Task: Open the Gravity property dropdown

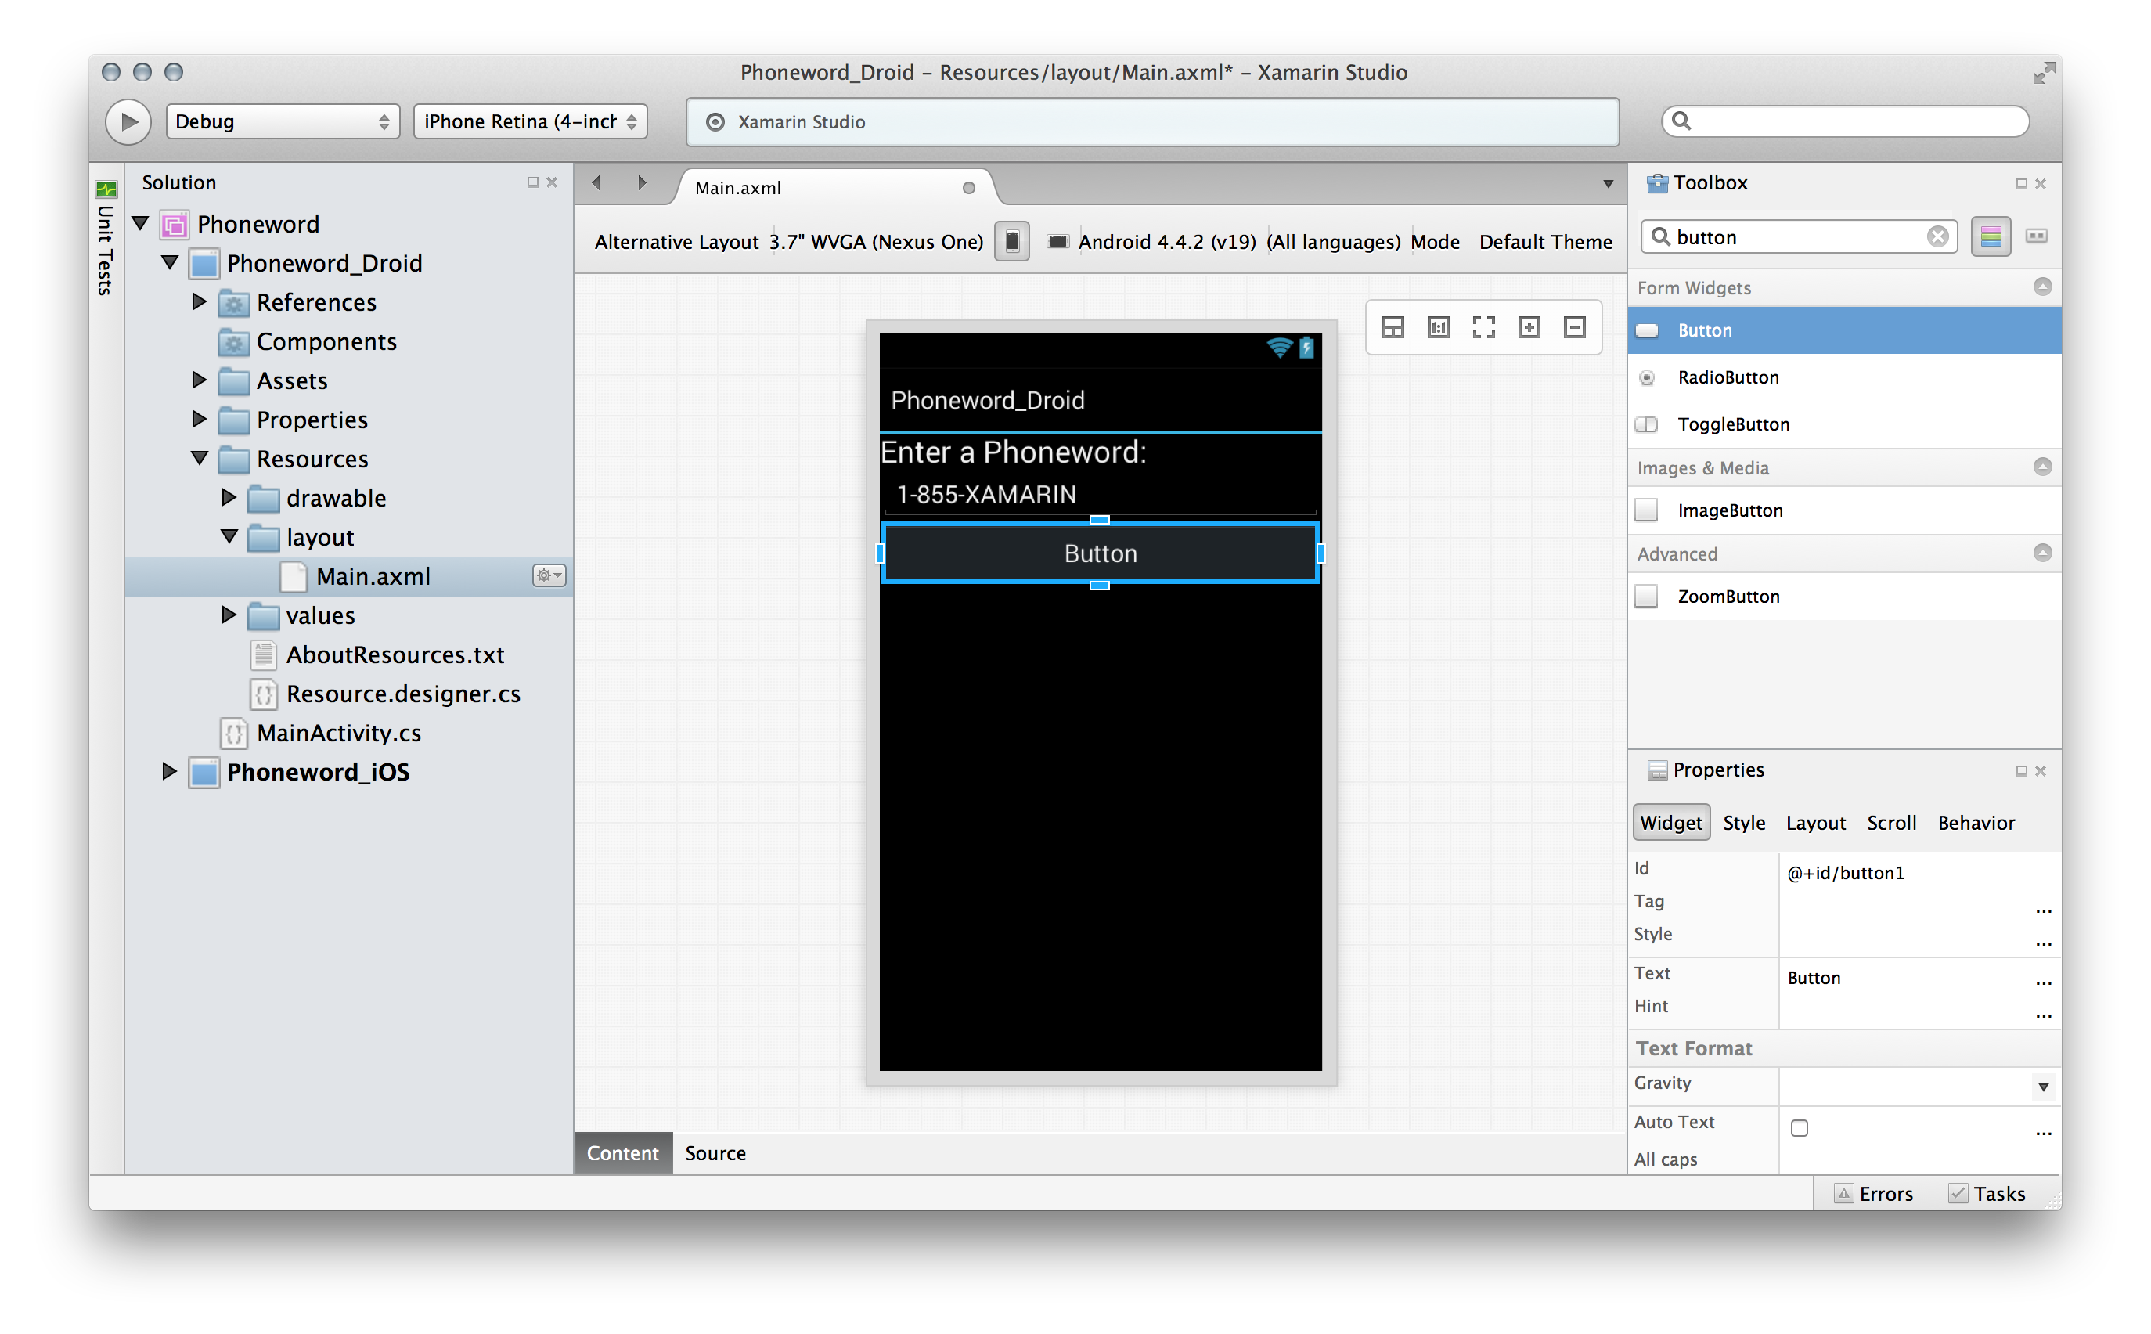Action: click(2042, 1087)
